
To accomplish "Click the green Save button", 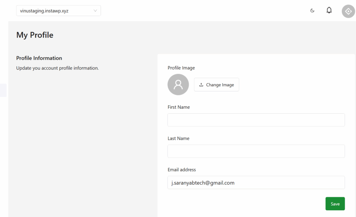I will tap(335, 204).
